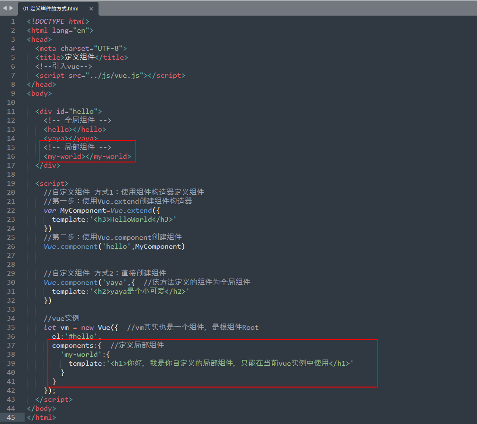Screen dimensions: 477x424
Task: Click the <title>定义组件</title> line
Action: point(81,57)
